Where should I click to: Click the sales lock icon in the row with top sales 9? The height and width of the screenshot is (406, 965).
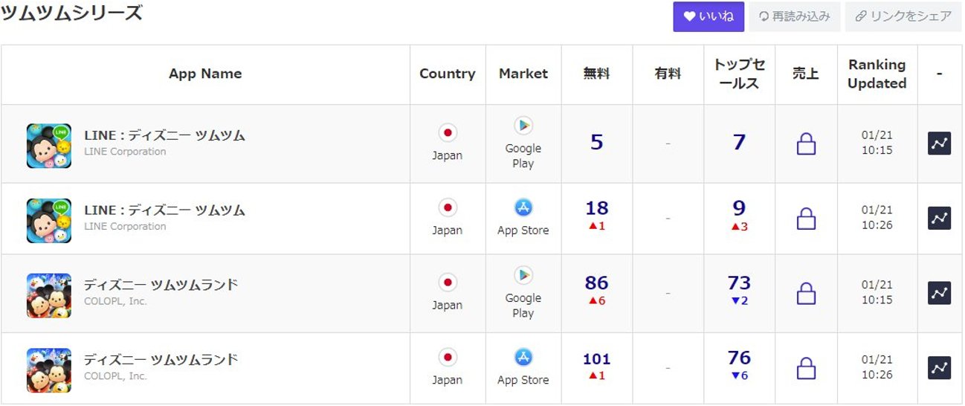(806, 219)
